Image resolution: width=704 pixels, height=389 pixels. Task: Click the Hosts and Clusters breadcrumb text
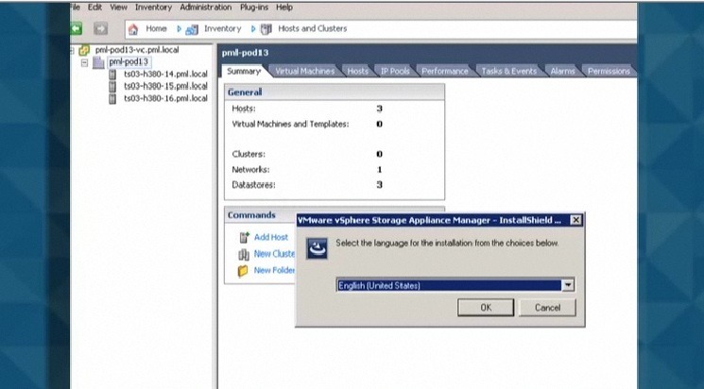coord(313,28)
